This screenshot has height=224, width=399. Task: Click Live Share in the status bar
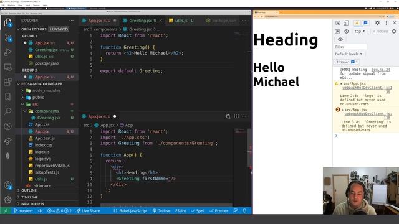(89, 210)
